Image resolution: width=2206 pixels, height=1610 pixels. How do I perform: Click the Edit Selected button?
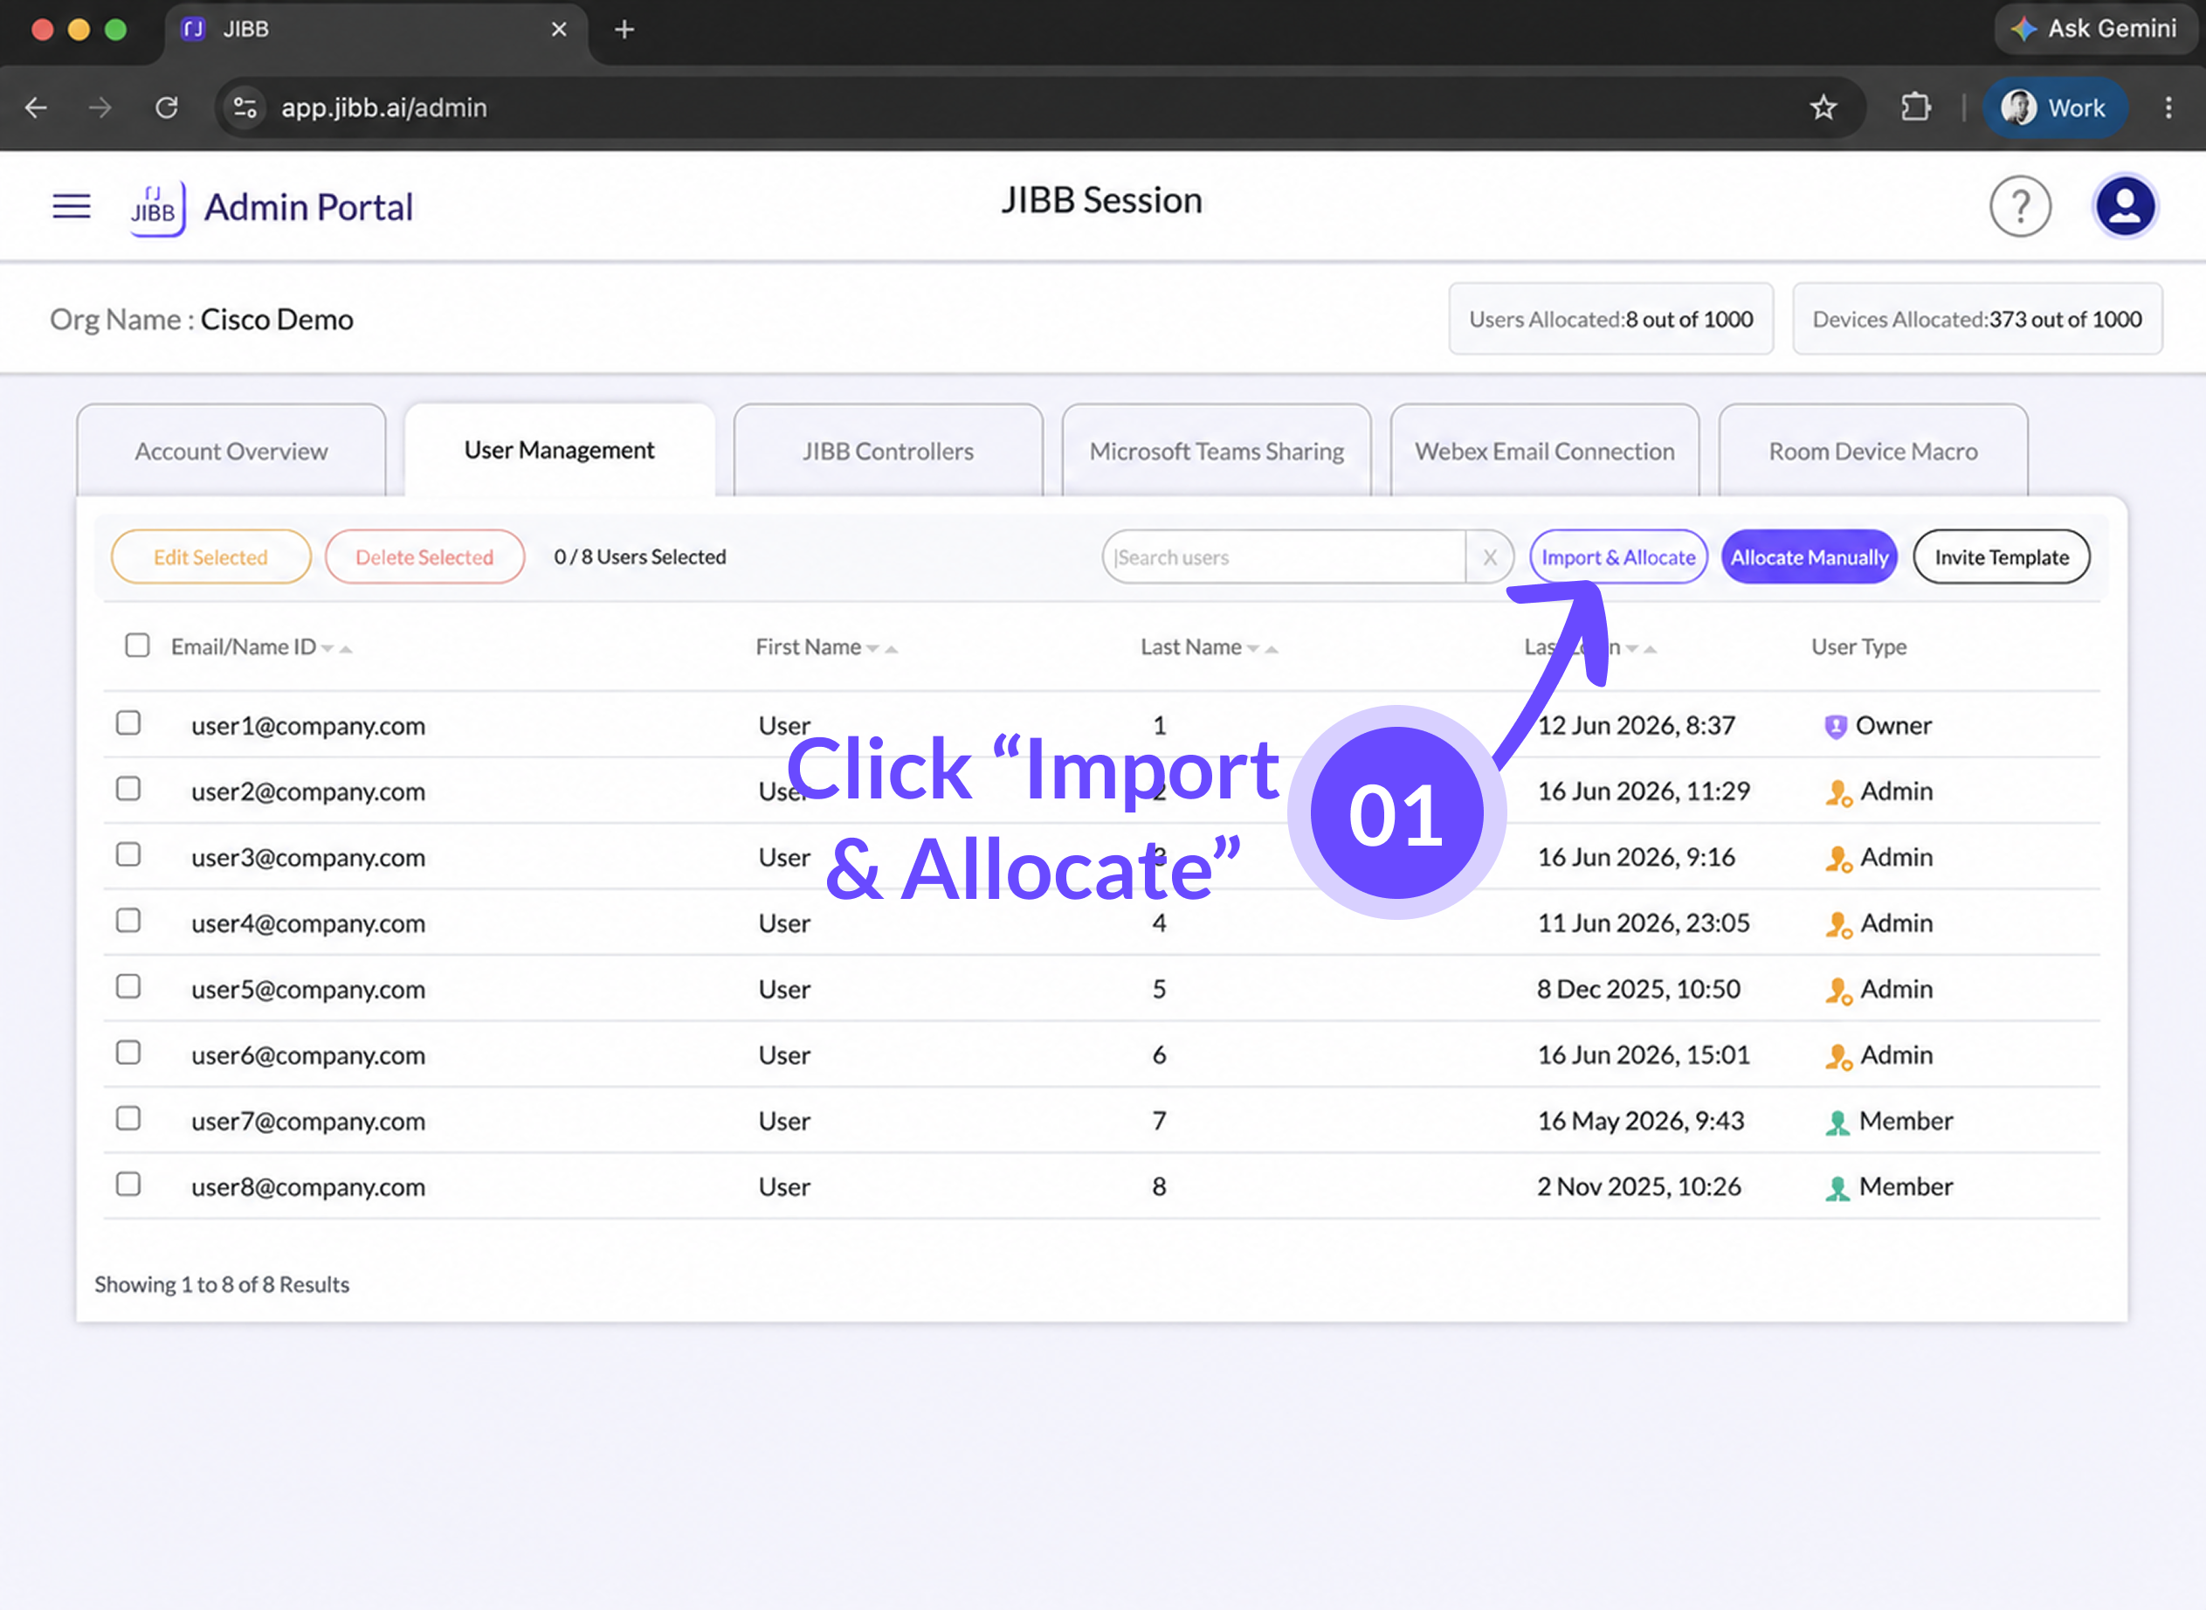click(x=210, y=557)
